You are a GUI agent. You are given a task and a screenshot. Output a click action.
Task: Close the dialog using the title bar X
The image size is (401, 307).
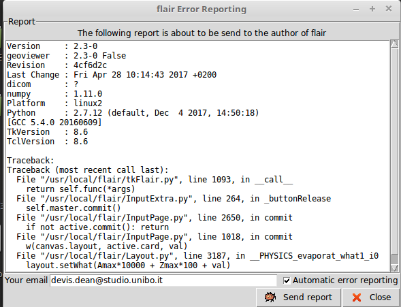click(389, 9)
